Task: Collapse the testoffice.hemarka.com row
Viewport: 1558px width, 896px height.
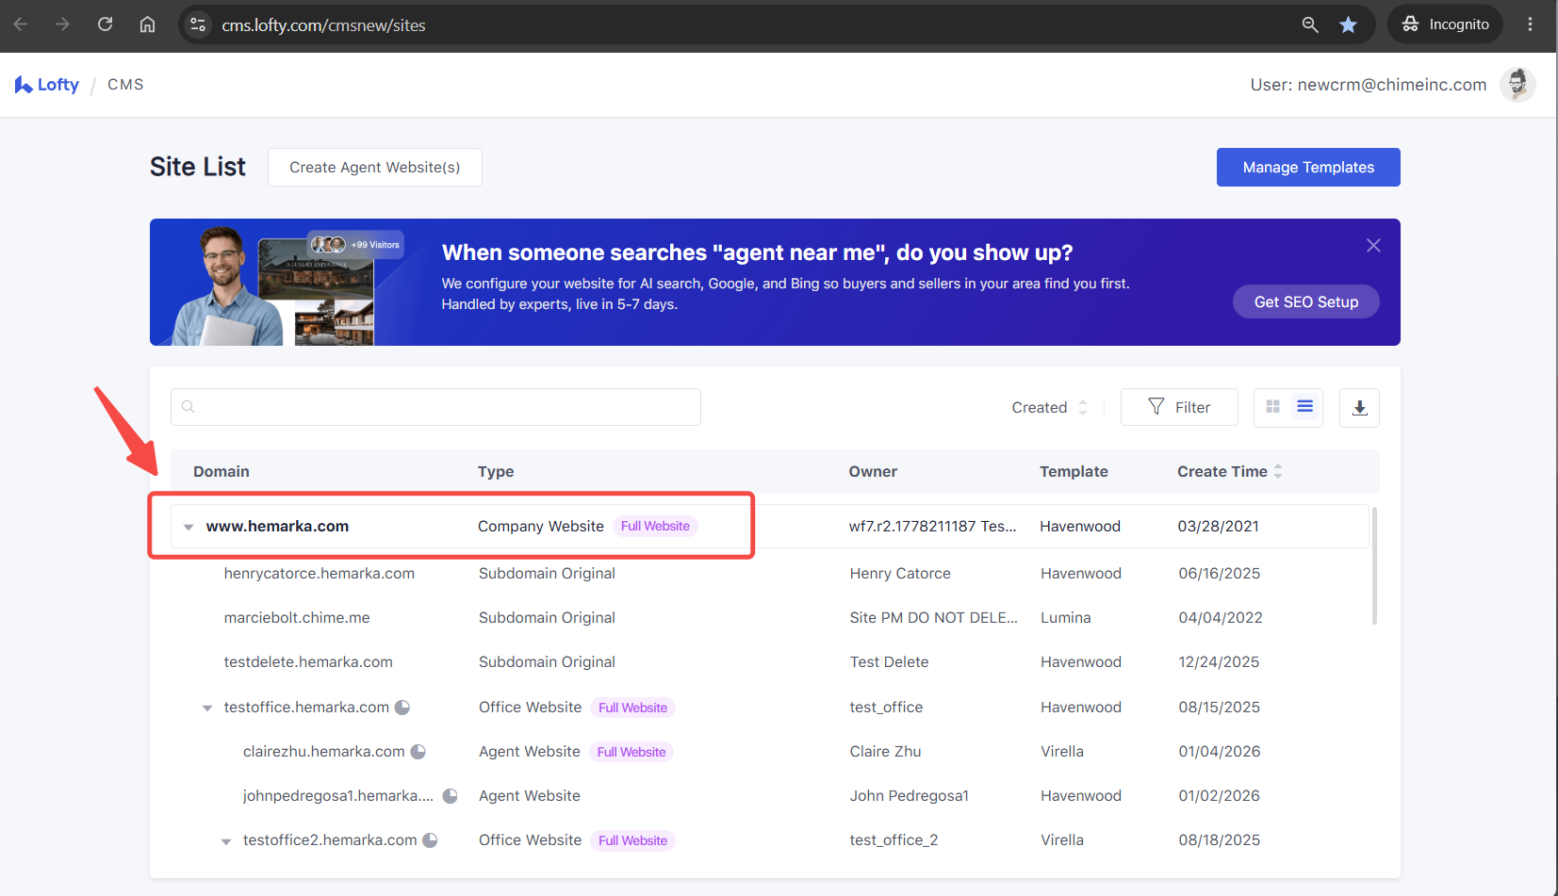Action: [207, 708]
